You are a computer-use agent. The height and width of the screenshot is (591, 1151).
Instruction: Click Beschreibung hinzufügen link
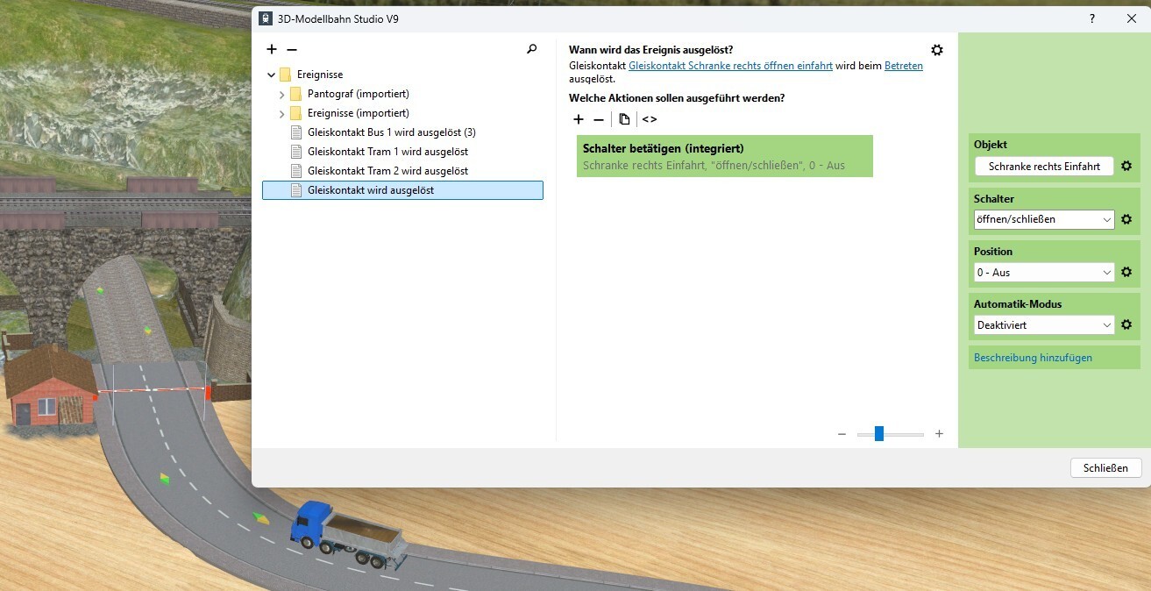(x=1033, y=358)
